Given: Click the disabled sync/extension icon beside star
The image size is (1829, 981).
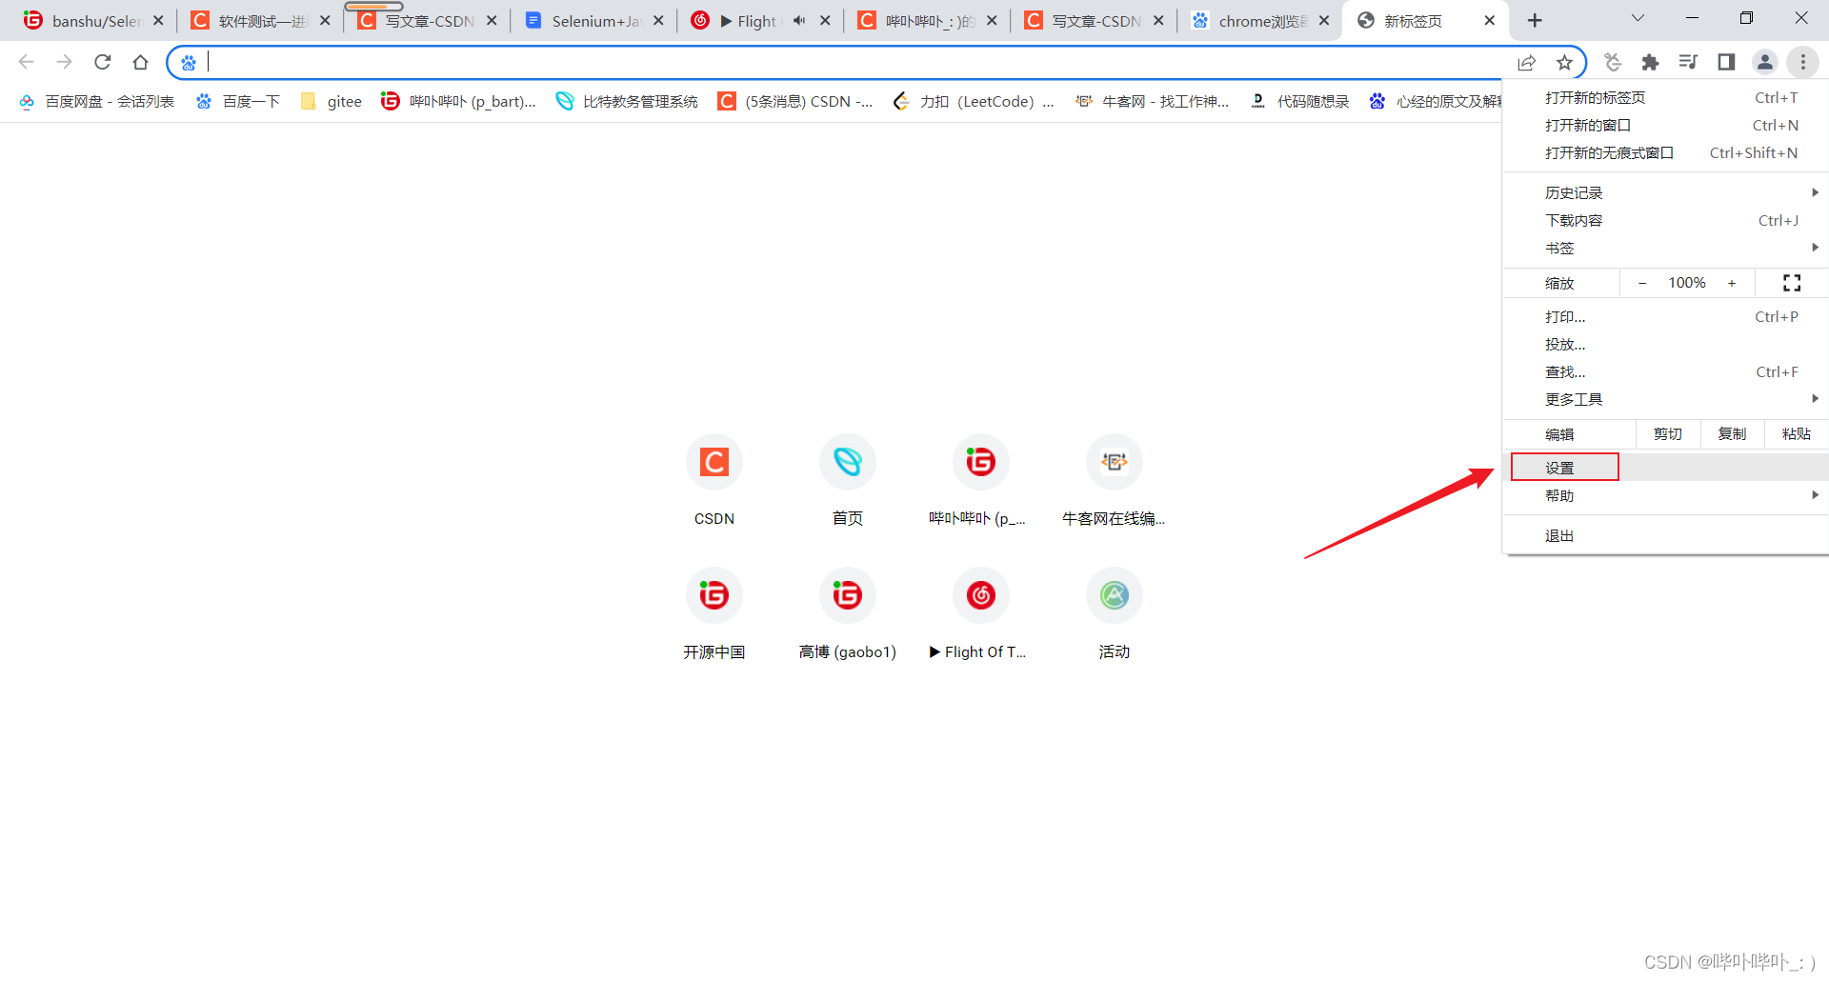Looking at the screenshot, I should pyautogui.click(x=1612, y=62).
